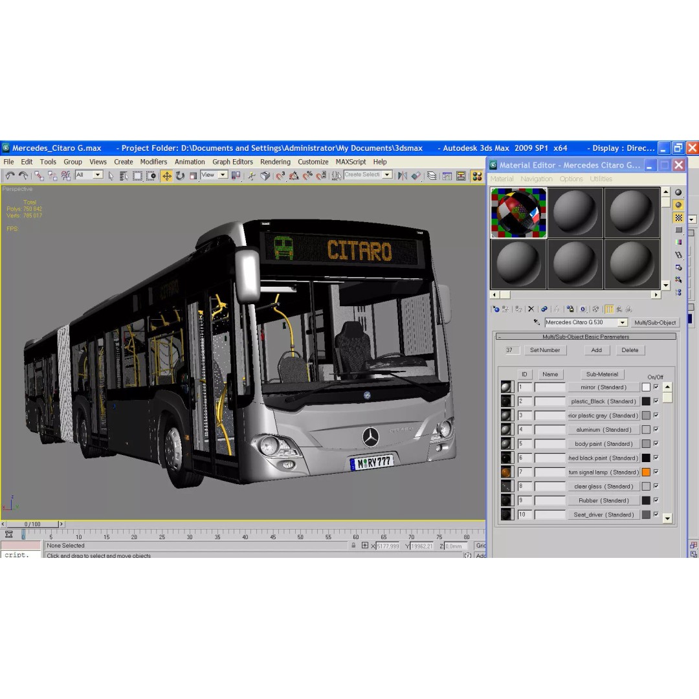Click the Add sub-material button
Screen dimensions: 699x699
point(597,350)
